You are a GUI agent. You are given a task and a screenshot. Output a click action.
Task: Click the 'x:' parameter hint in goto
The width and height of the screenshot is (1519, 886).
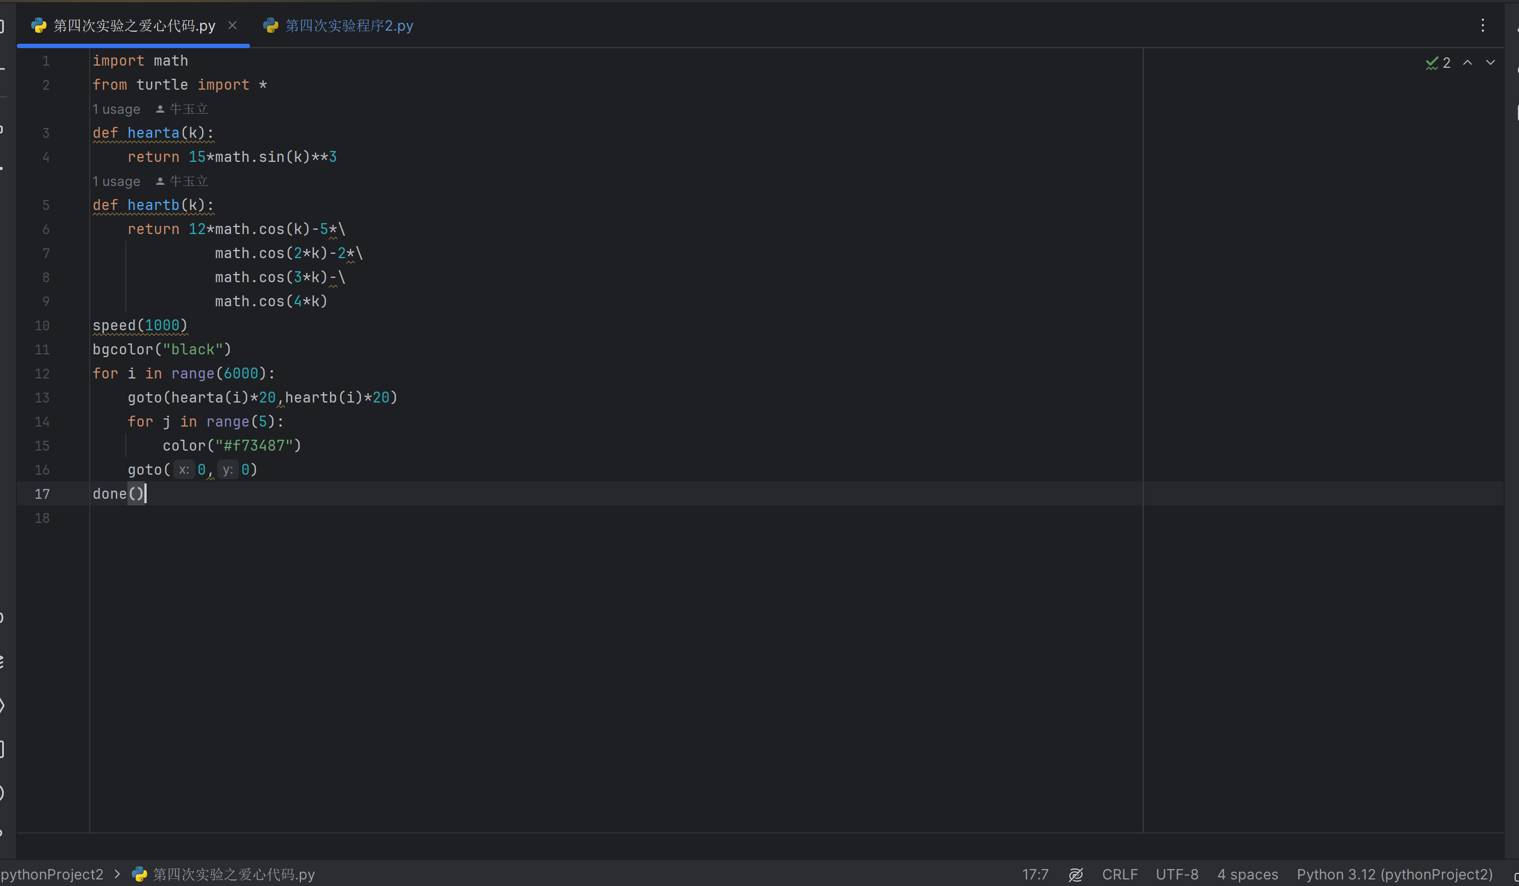[184, 470]
